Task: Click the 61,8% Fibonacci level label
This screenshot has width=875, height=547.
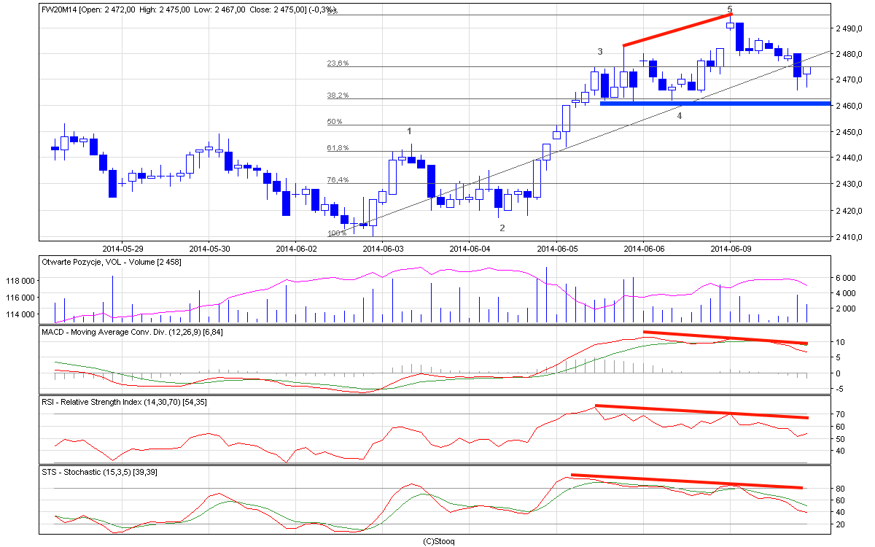Action: (338, 148)
